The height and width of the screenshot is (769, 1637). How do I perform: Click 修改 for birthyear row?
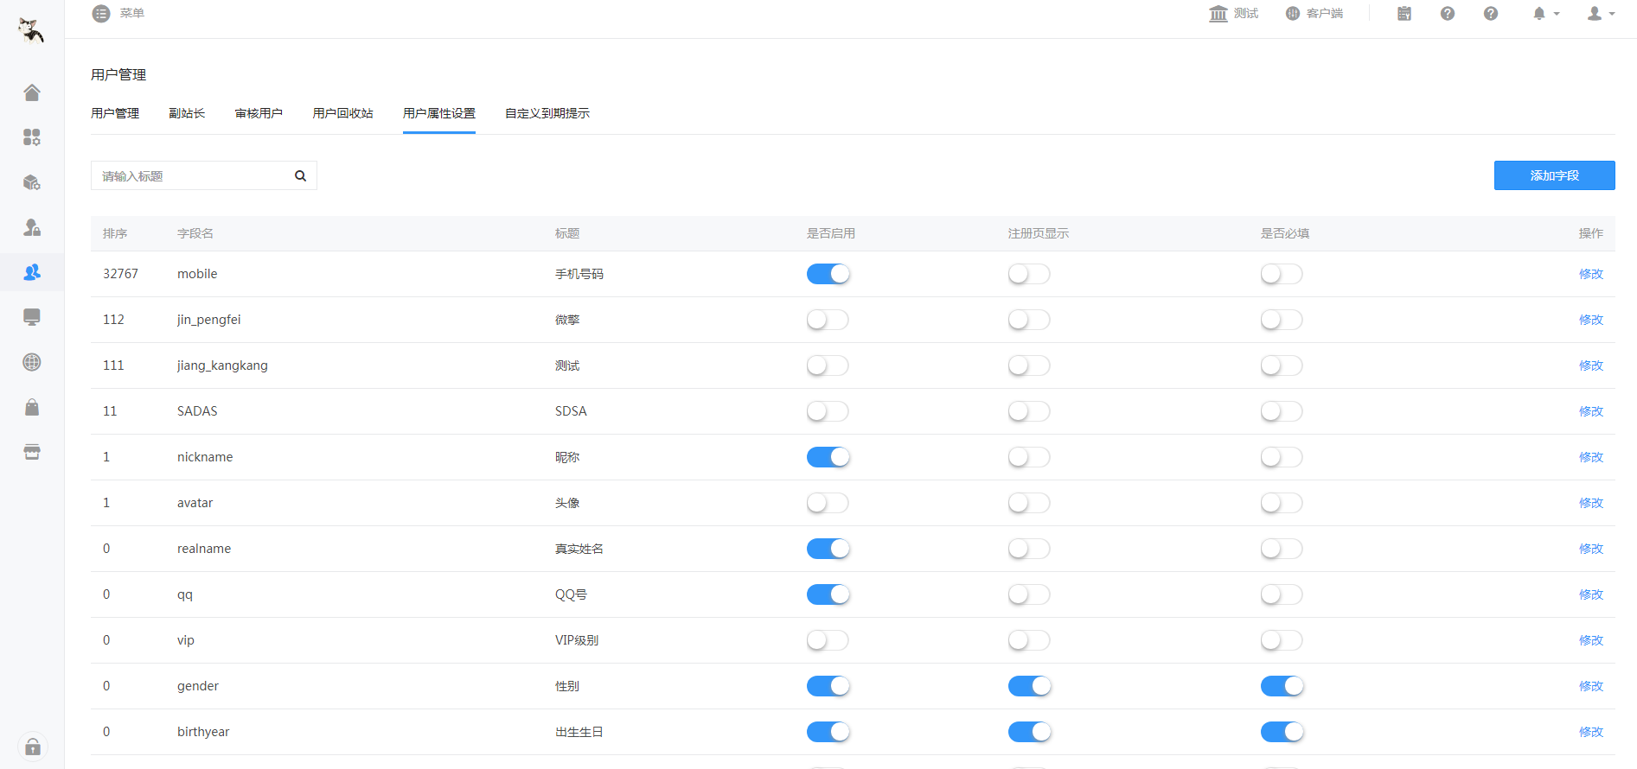[x=1591, y=732]
